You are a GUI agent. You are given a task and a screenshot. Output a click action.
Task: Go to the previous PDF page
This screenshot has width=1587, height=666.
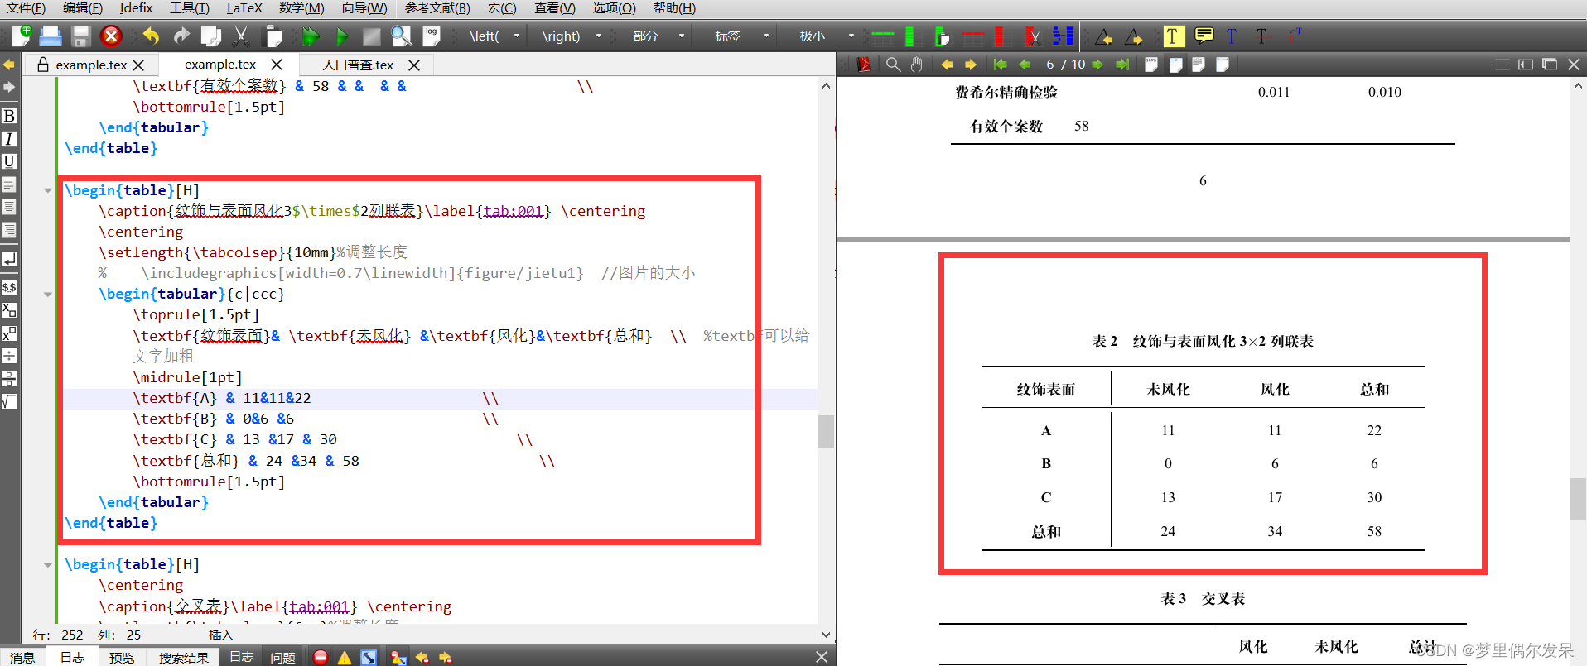[1025, 65]
